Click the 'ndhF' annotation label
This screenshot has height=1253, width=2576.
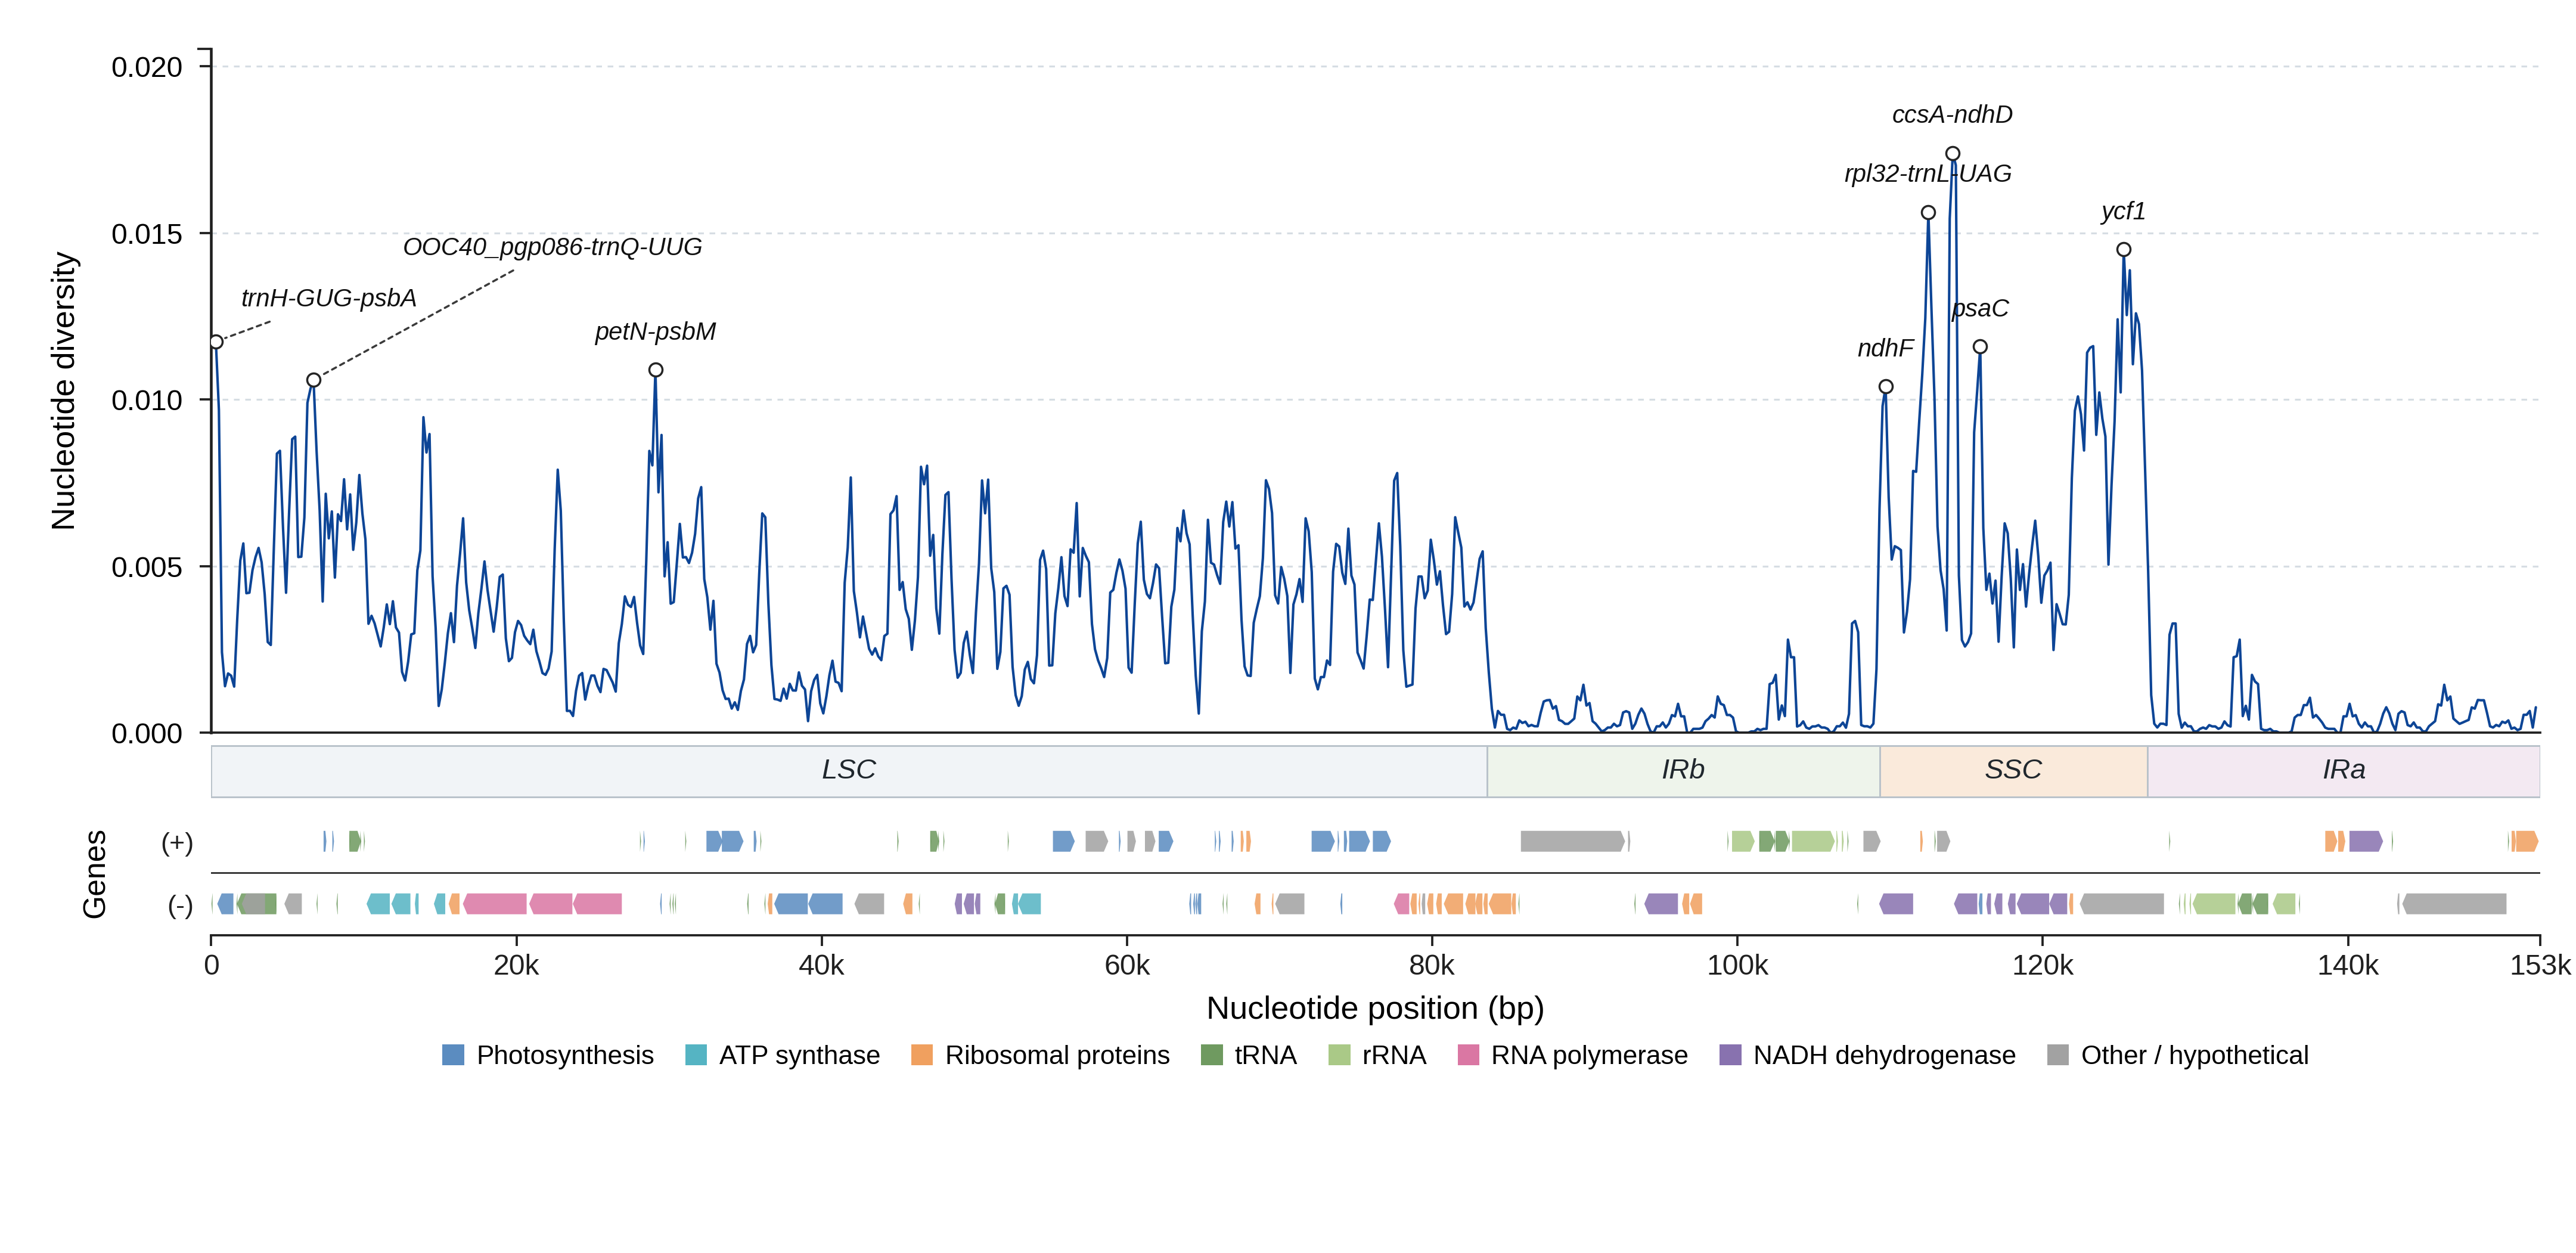[1885, 348]
